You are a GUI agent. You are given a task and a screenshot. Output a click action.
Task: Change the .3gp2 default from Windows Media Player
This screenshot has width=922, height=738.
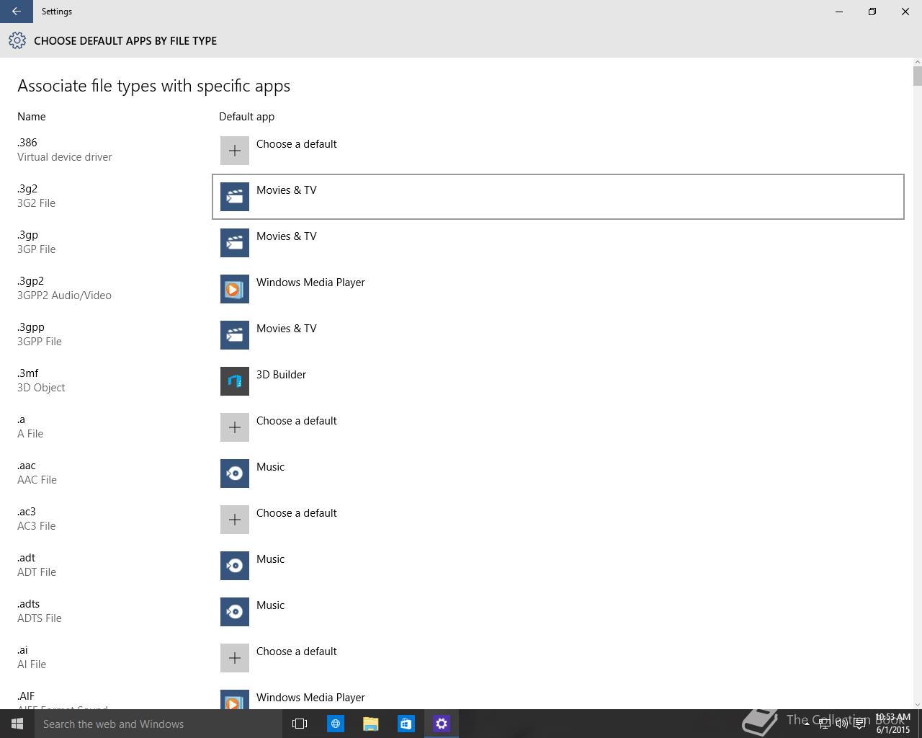coord(558,289)
